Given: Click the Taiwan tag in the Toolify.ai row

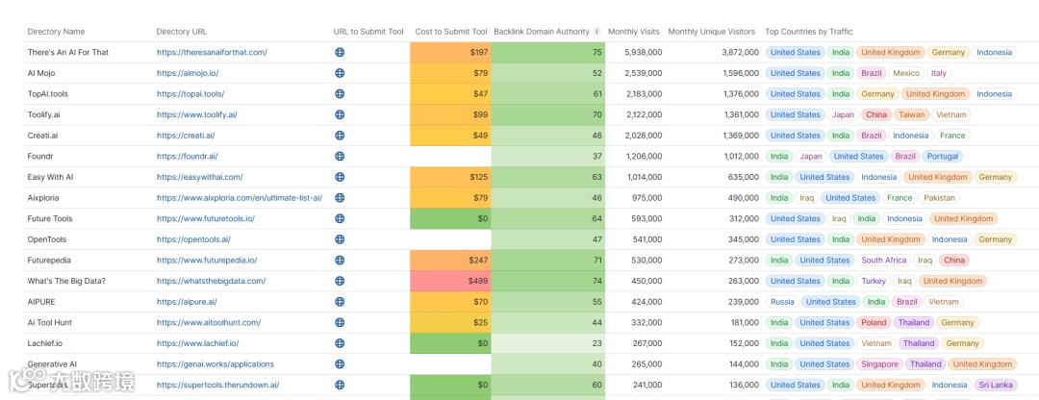Looking at the screenshot, I should (x=911, y=114).
